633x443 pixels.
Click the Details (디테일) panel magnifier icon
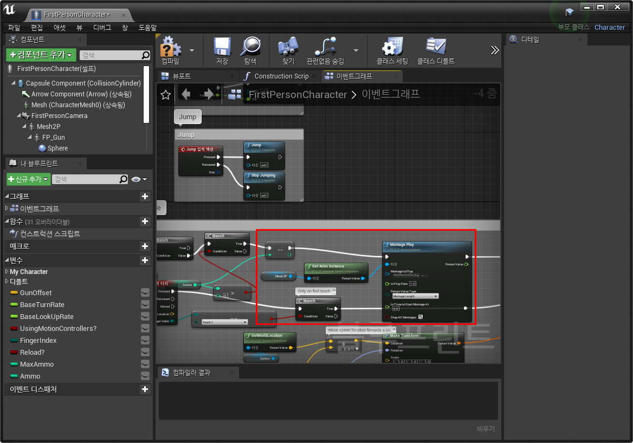coord(514,39)
